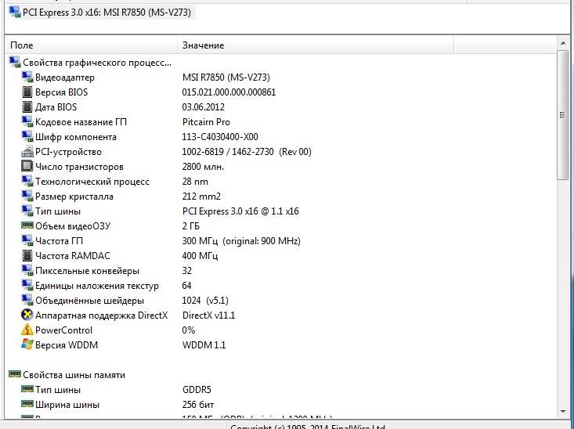Click the Windows flag icon next to 'Версия WDDM'
Viewport: 574px width, 429px height.
(27, 344)
